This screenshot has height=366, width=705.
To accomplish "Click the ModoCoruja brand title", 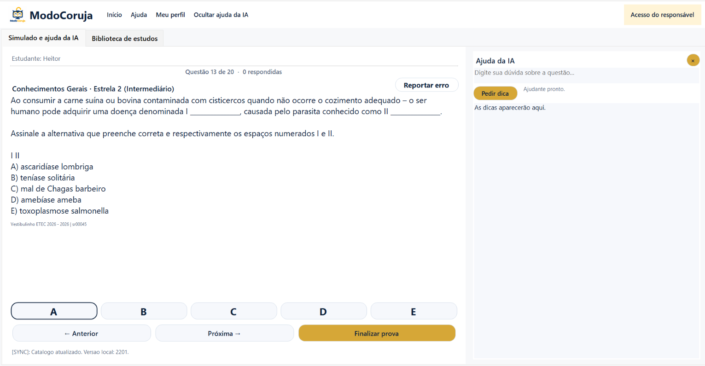I will click(61, 15).
